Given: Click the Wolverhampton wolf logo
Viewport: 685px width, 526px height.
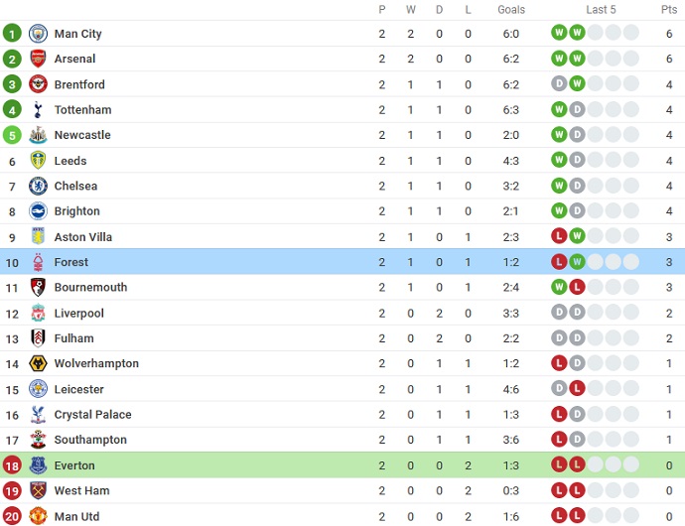Looking at the screenshot, I should point(38,363).
